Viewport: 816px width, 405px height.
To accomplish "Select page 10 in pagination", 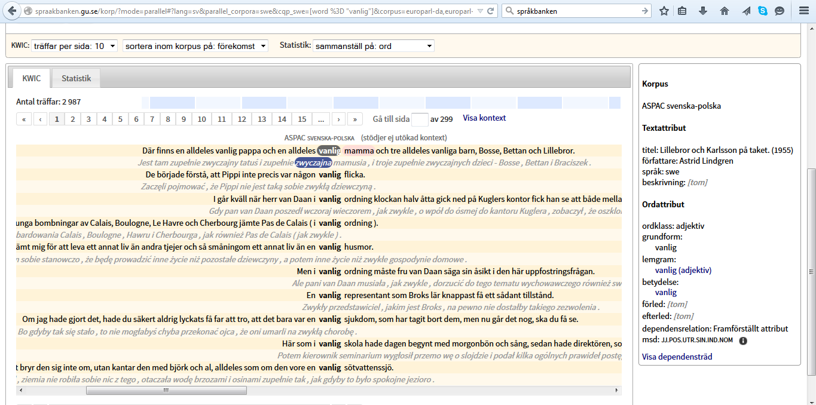I will click(x=202, y=119).
